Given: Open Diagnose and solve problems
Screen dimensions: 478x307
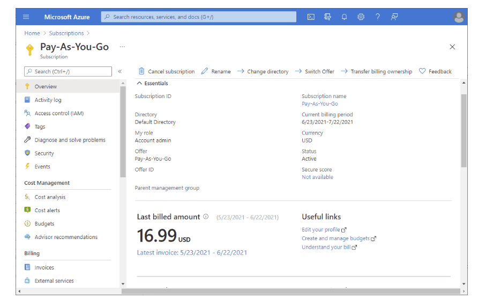Looking at the screenshot, I should pos(69,140).
